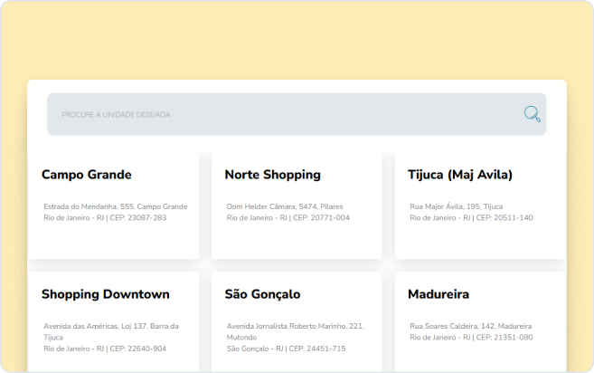Viewport: 594px width, 373px height.
Task: Select the Norte Shopping unit heading
Action: coord(272,175)
